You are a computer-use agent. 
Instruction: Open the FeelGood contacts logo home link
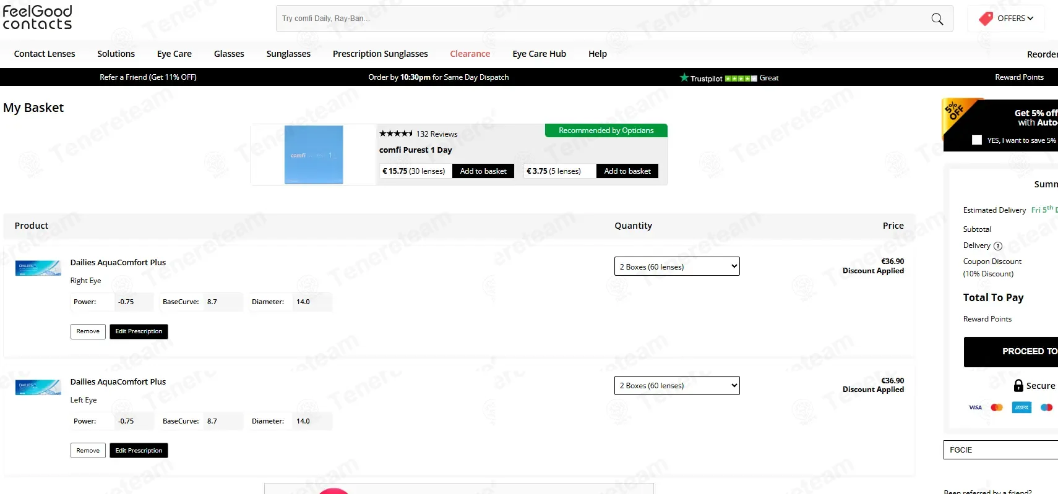point(37,17)
